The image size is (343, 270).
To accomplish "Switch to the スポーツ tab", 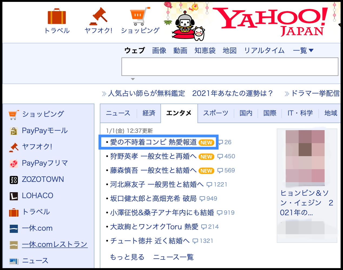I will click(x=216, y=113).
